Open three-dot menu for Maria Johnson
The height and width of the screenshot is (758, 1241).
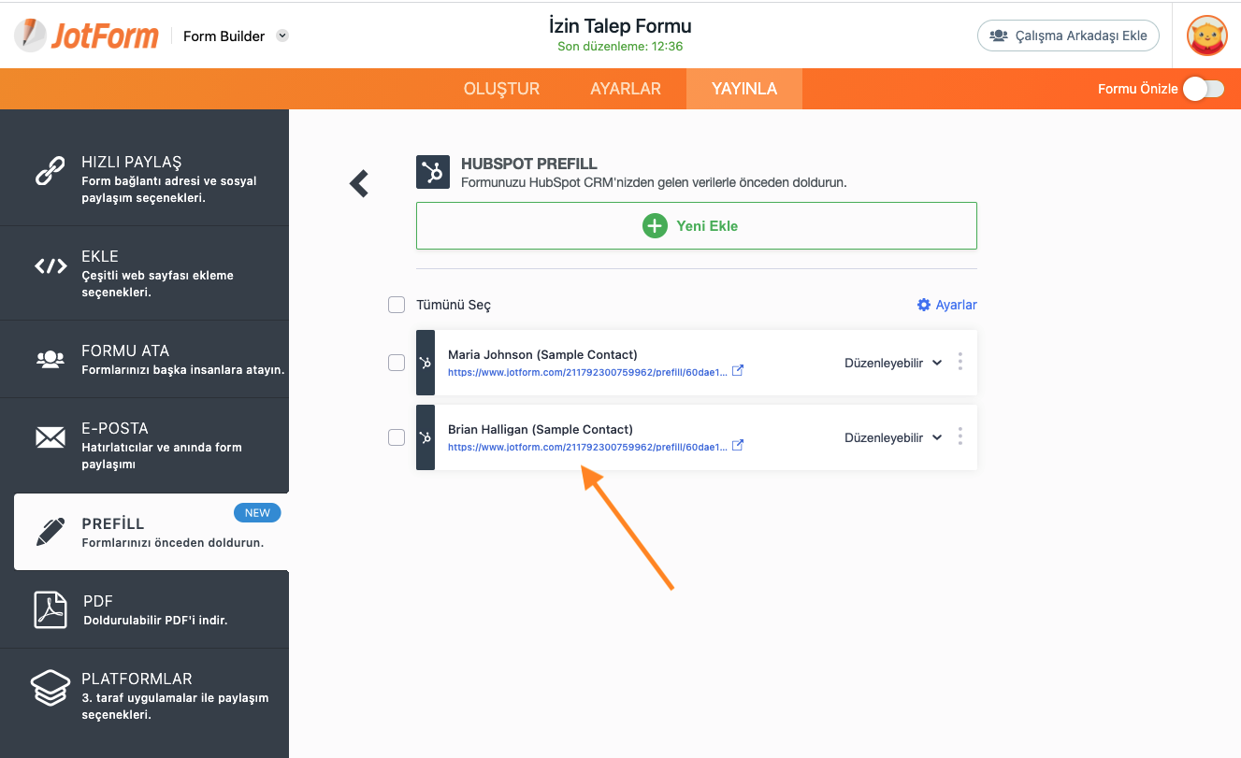click(960, 362)
